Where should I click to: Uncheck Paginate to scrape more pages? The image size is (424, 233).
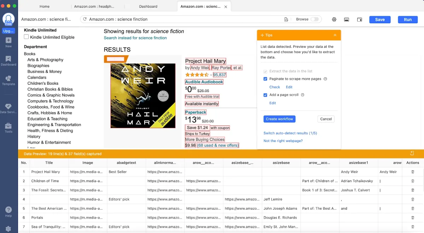[265, 79]
